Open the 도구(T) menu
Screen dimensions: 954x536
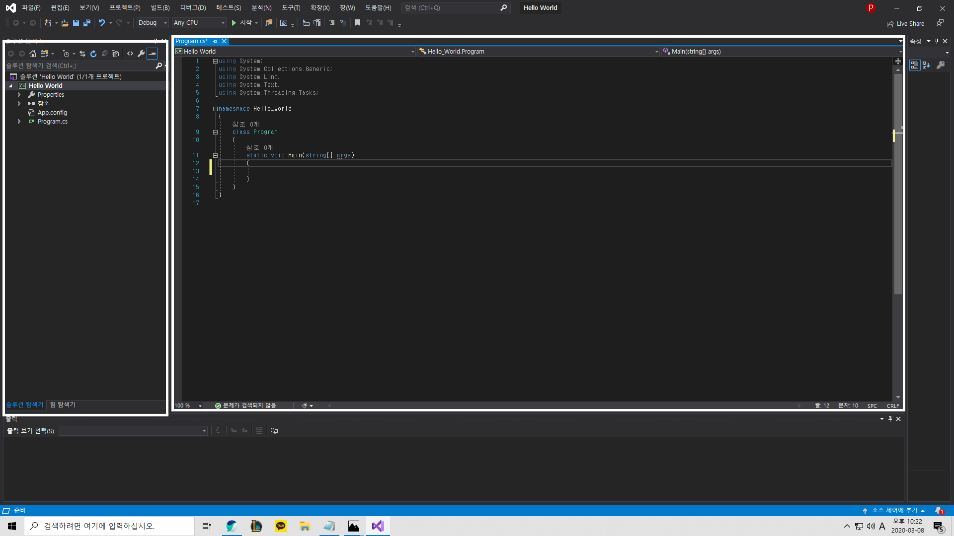click(291, 8)
